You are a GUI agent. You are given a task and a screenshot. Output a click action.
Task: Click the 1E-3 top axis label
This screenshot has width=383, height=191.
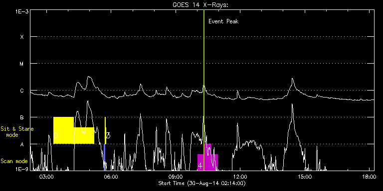point(21,11)
